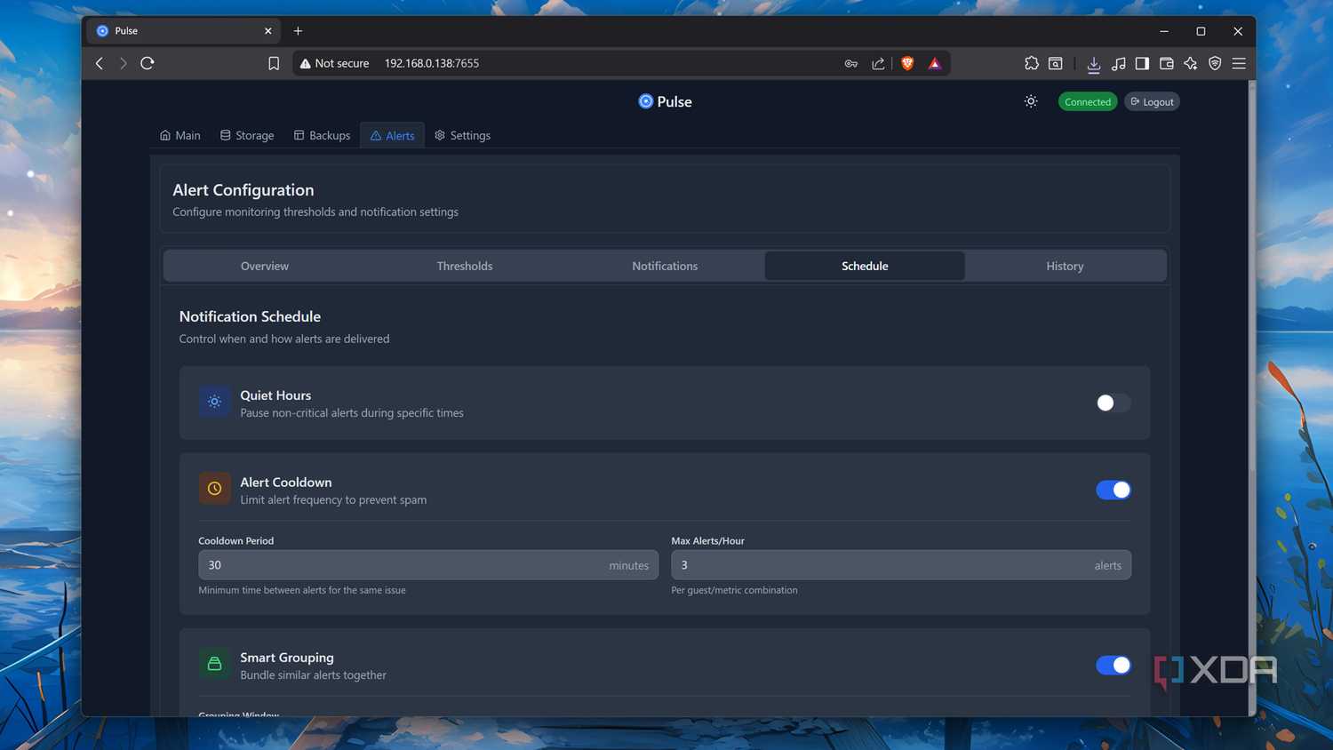Switch to Thresholds sub-tab
The width and height of the screenshot is (1333, 750).
(465, 266)
